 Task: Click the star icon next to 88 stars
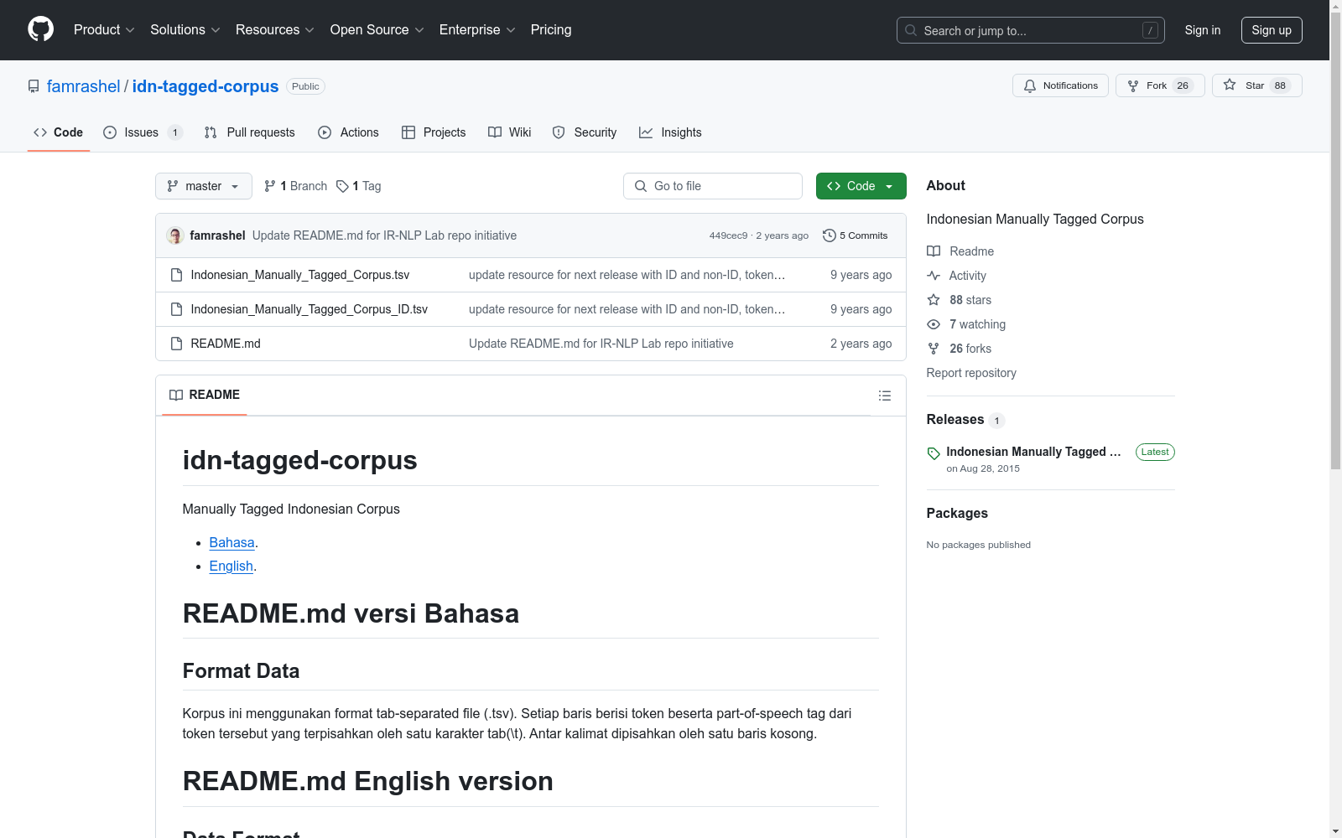934,300
